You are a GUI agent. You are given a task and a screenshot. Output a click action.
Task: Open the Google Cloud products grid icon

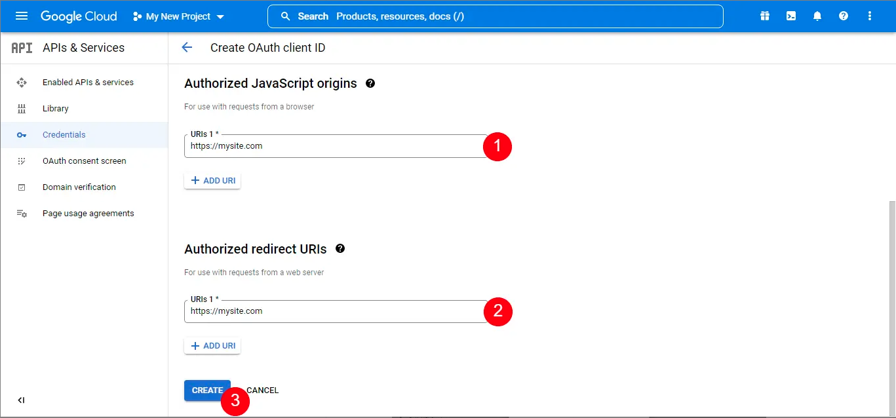coord(764,16)
